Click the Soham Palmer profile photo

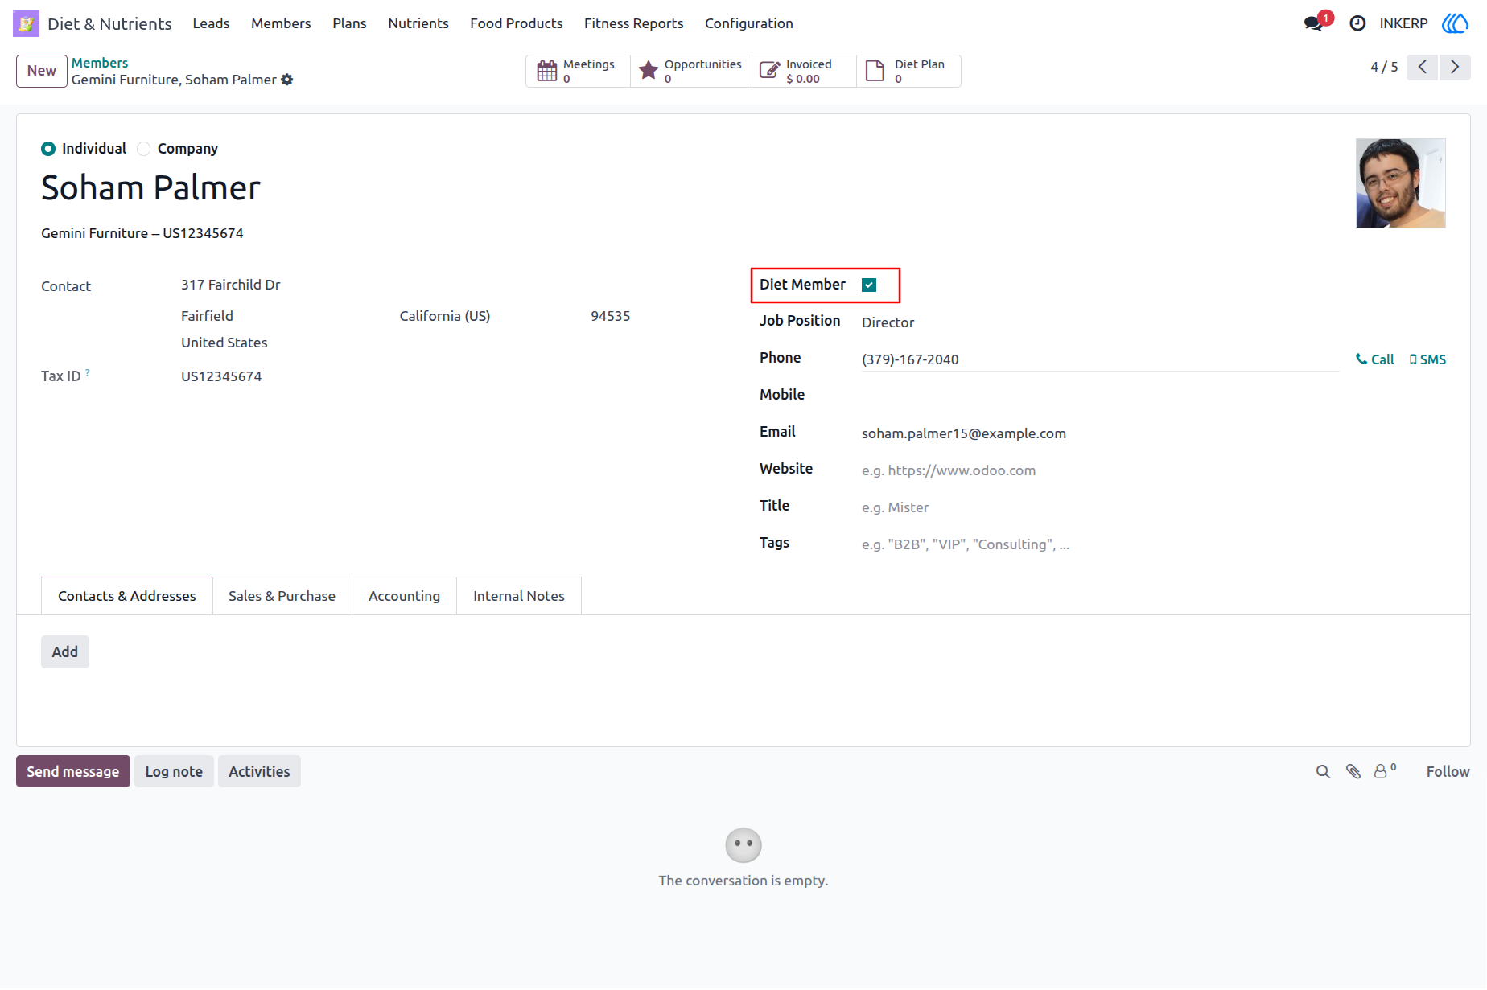[x=1401, y=183]
